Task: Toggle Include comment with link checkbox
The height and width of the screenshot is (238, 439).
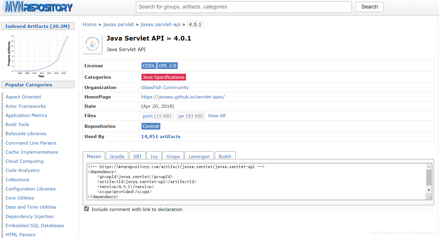Action: coord(87,209)
